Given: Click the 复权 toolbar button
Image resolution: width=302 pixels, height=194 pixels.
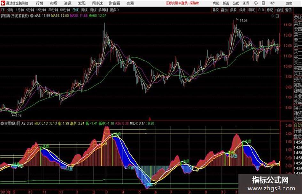Looking at the screenshot, I should click(215, 10).
